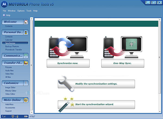Select the Synchronize sidebar item
Image resolution: width=163 pixels, height=119 pixels.
(15, 43)
